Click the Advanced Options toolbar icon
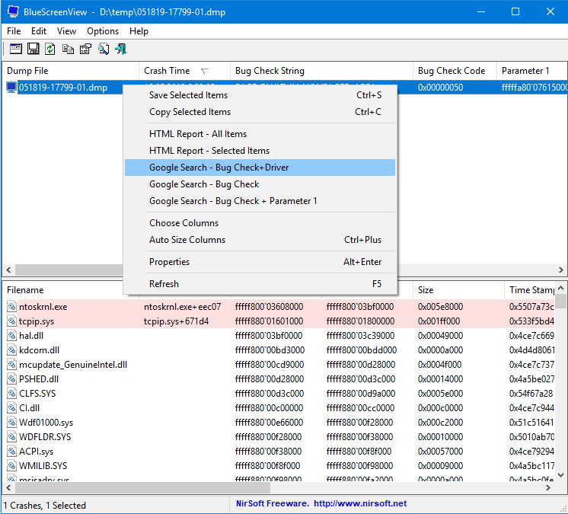The image size is (568, 514). pyautogui.click(x=16, y=49)
